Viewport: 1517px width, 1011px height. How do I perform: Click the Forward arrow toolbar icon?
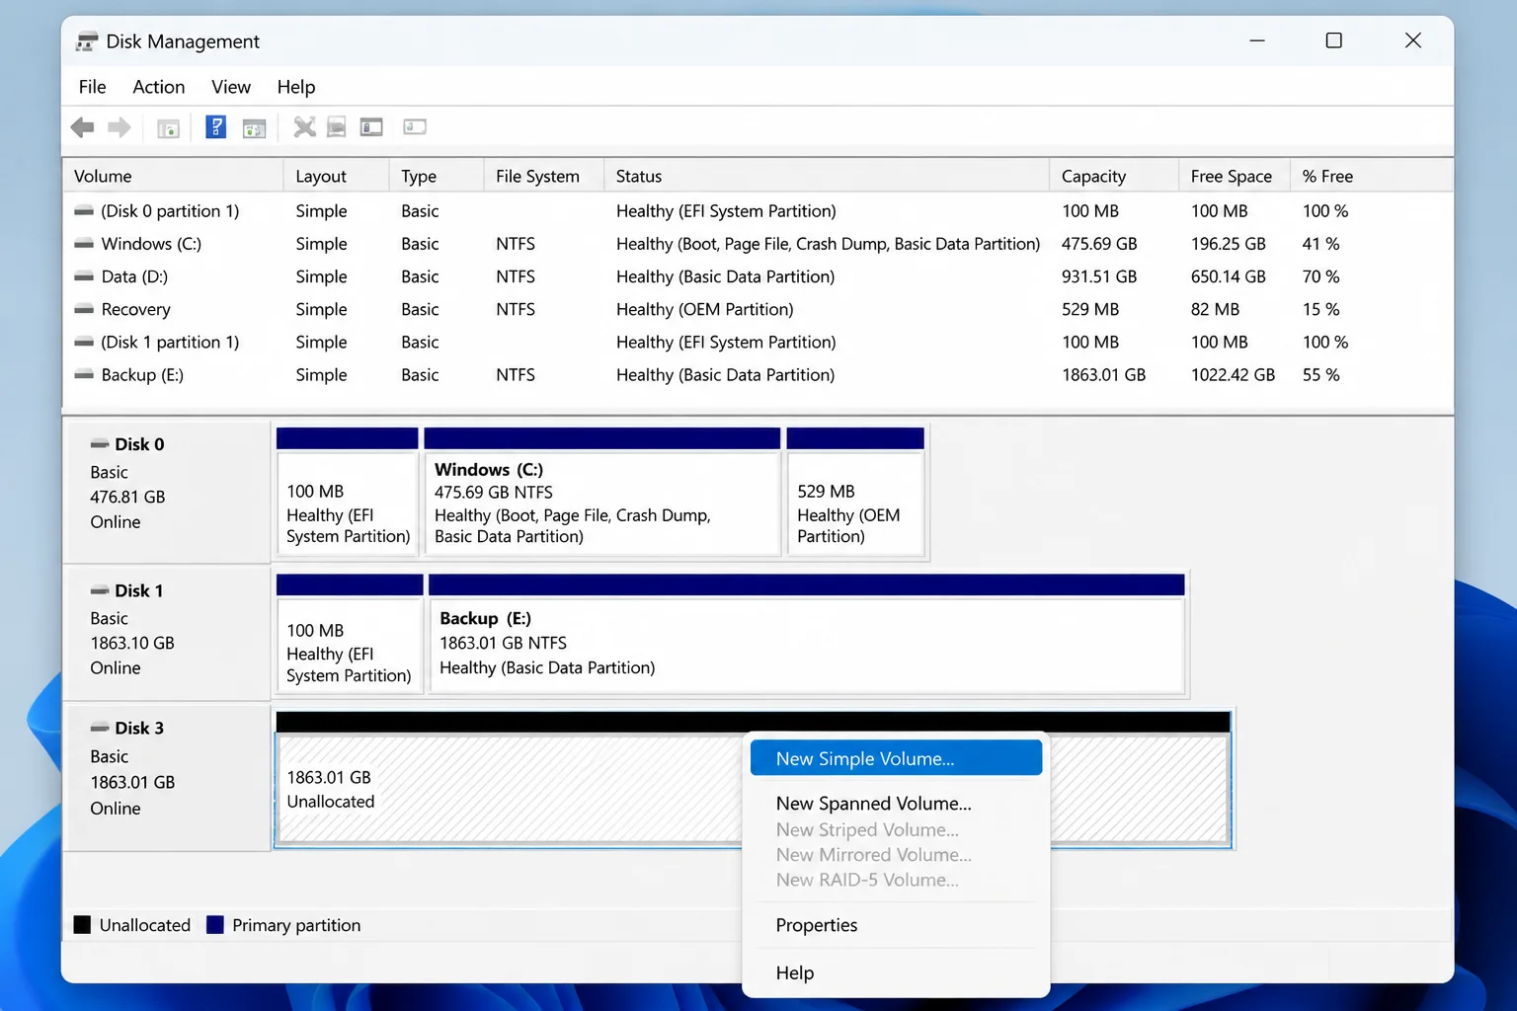tap(120, 127)
